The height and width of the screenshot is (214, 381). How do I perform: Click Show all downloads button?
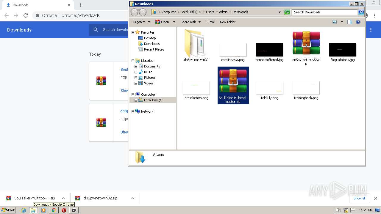pyautogui.click(x=360, y=198)
